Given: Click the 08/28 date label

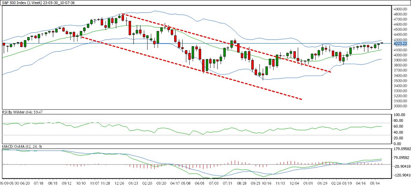Looking at the screenshot, I should pos(242,182).
